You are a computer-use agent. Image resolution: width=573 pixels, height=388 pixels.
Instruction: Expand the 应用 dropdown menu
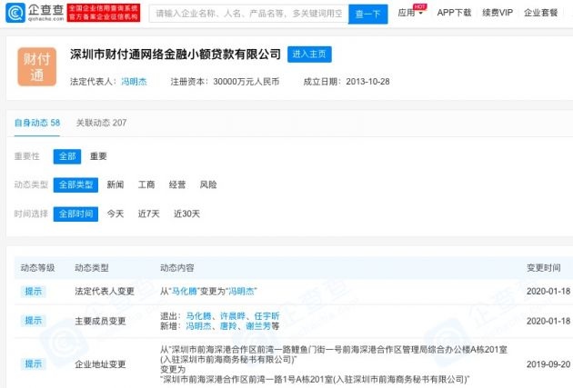point(411,14)
